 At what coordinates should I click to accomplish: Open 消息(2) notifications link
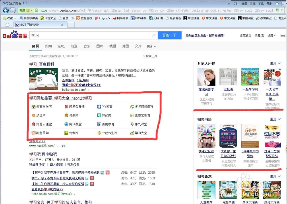click(x=259, y=35)
